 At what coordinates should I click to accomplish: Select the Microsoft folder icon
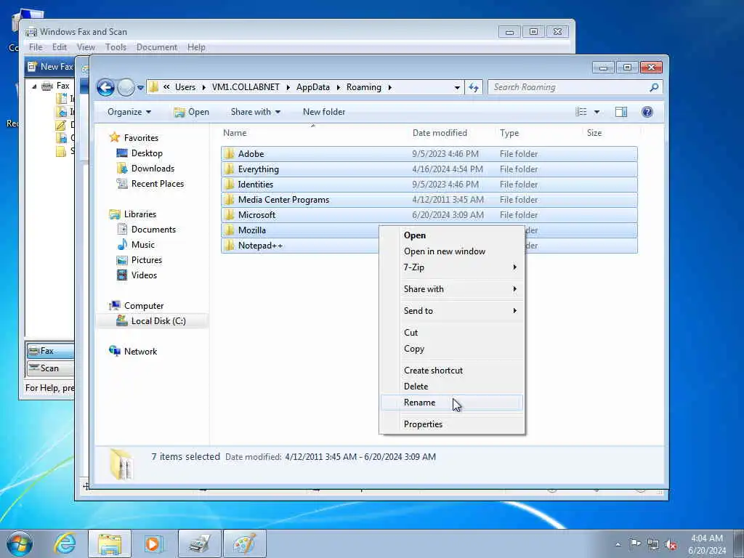(x=230, y=214)
